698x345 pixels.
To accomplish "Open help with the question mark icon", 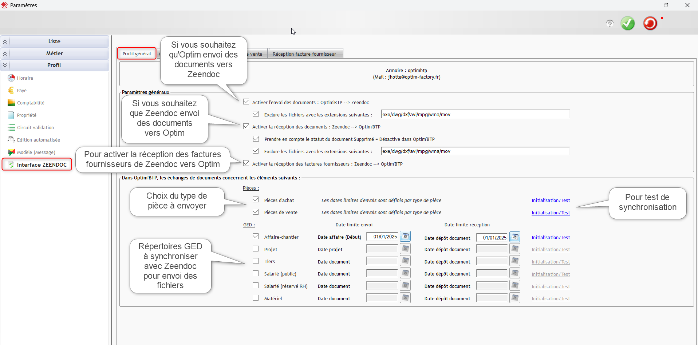I will coord(610,24).
